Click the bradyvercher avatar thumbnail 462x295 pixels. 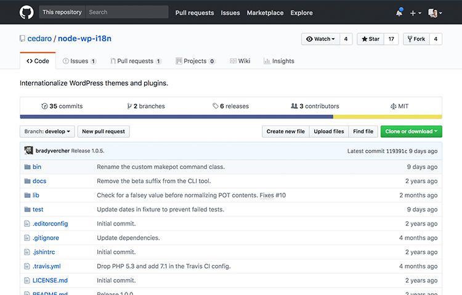28,151
